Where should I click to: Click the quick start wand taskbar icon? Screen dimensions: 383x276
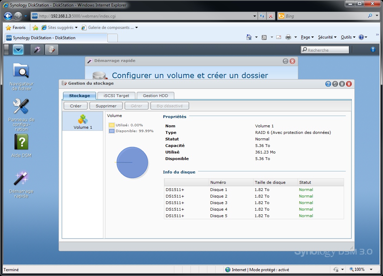point(37,50)
